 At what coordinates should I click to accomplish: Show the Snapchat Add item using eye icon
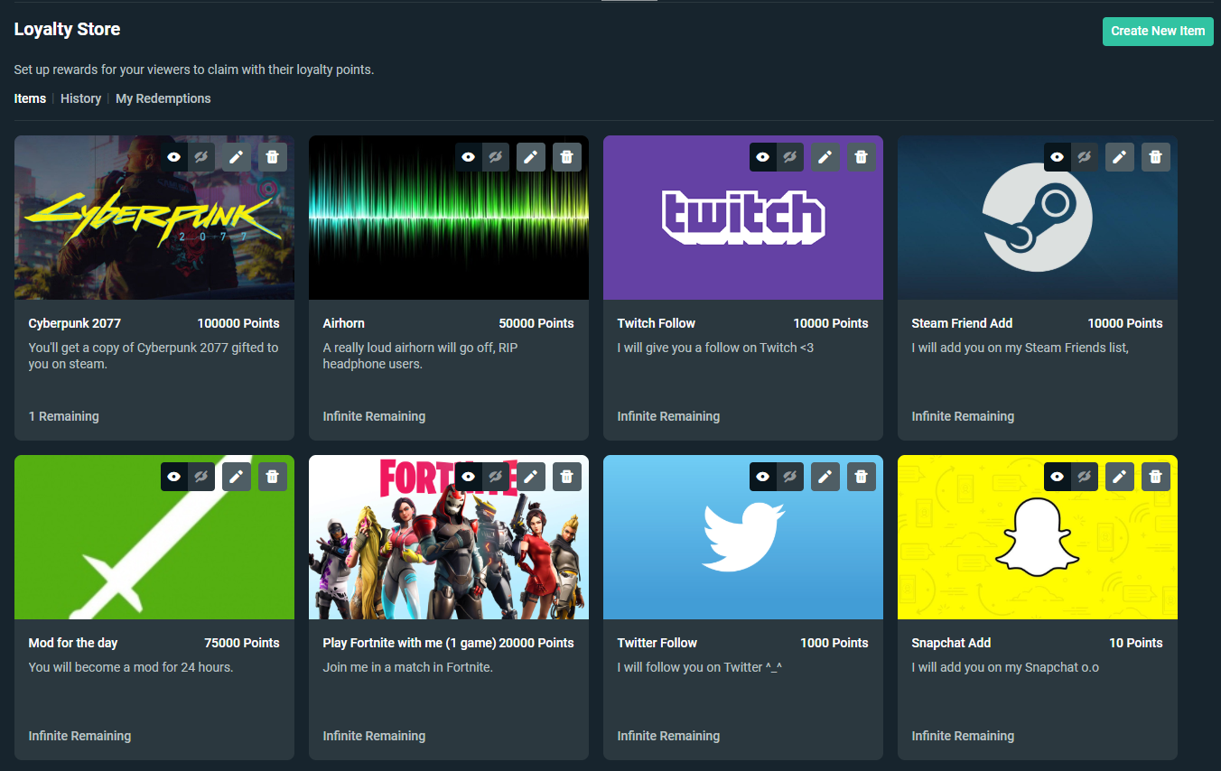1058,477
